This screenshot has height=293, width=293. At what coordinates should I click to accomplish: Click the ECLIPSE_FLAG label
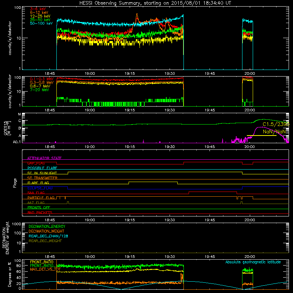tap(40, 188)
